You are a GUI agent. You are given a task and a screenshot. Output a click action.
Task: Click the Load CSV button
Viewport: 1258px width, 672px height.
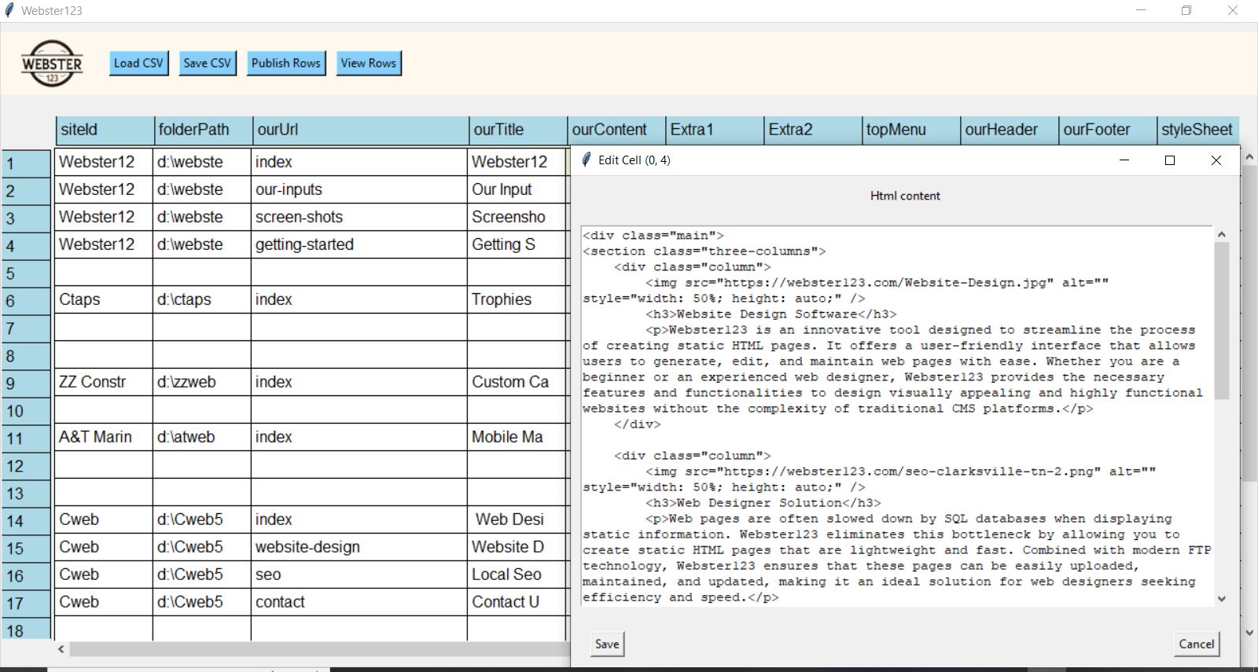tap(138, 63)
